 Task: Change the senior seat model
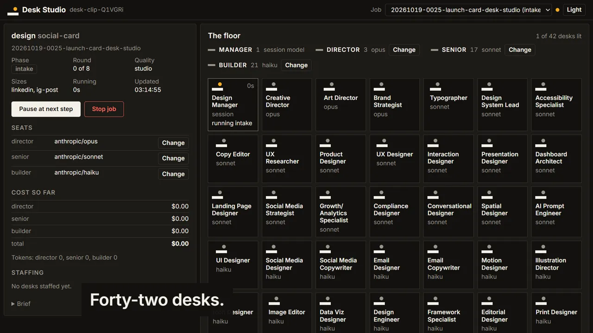(x=173, y=158)
